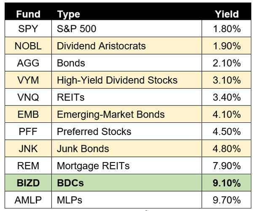Click the Fund column header

click(x=28, y=14)
